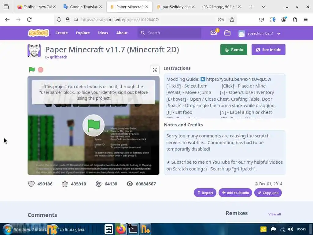
Task: Go back using the browser back arrow
Action: pyautogui.click(x=7, y=20)
